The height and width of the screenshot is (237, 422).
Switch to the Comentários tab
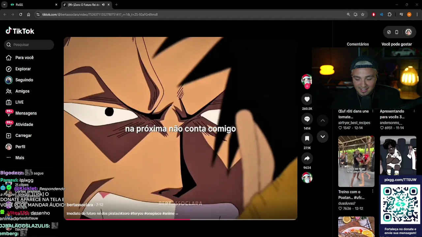tap(358, 44)
